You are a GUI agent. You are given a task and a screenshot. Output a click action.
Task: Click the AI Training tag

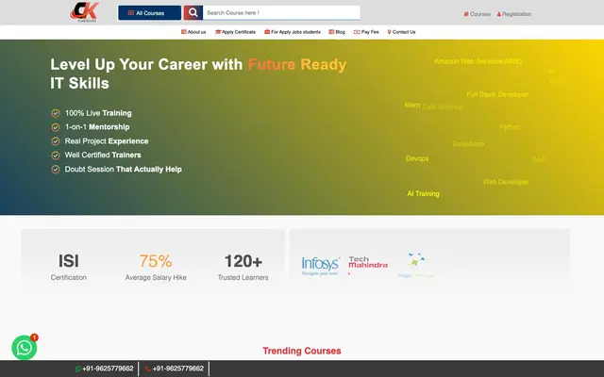coord(423,193)
